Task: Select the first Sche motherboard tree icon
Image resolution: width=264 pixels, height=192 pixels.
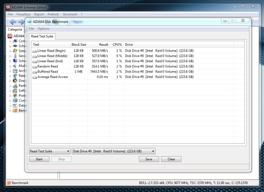Action: click(x=15, y=46)
